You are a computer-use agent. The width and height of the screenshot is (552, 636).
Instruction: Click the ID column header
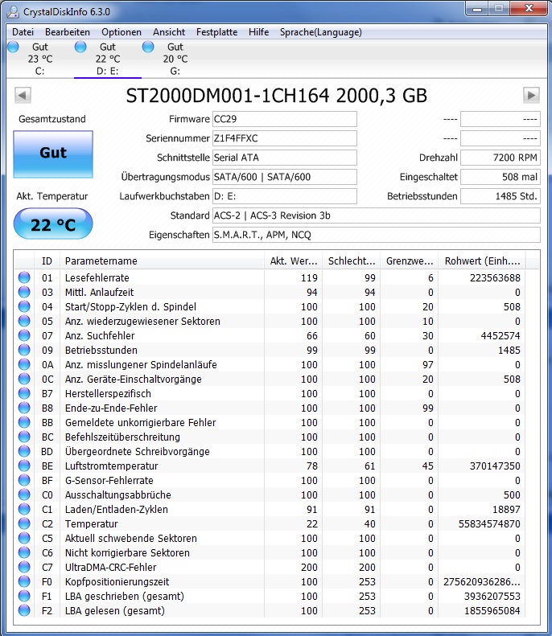47,261
